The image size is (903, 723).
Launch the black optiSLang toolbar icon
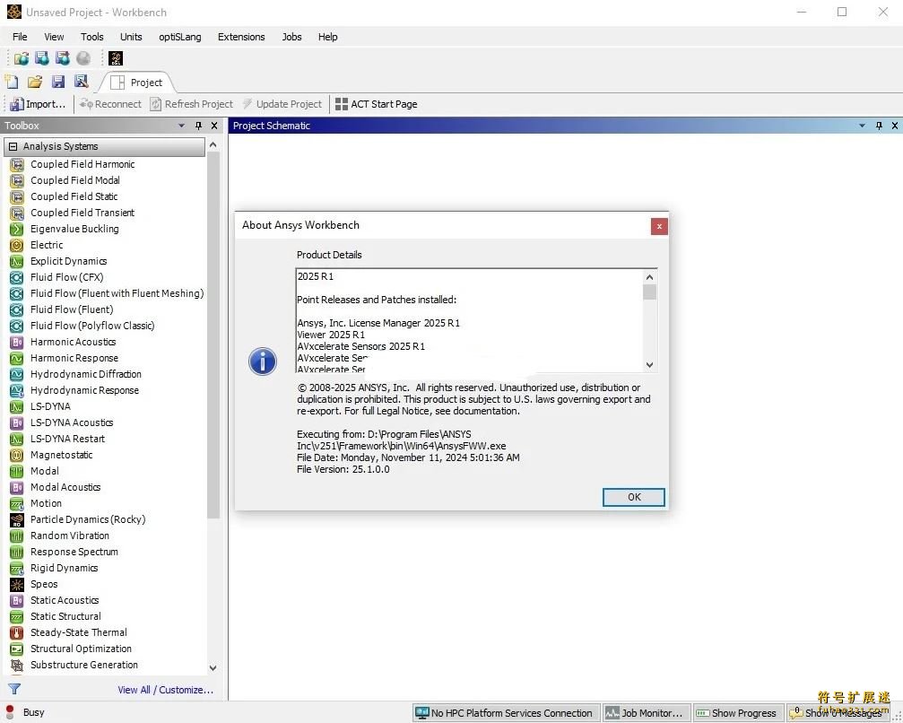coord(116,58)
